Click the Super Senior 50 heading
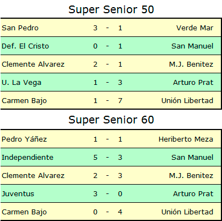Image resolution: width=222 pixels, height=221 pixels. click(x=111, y=10)
